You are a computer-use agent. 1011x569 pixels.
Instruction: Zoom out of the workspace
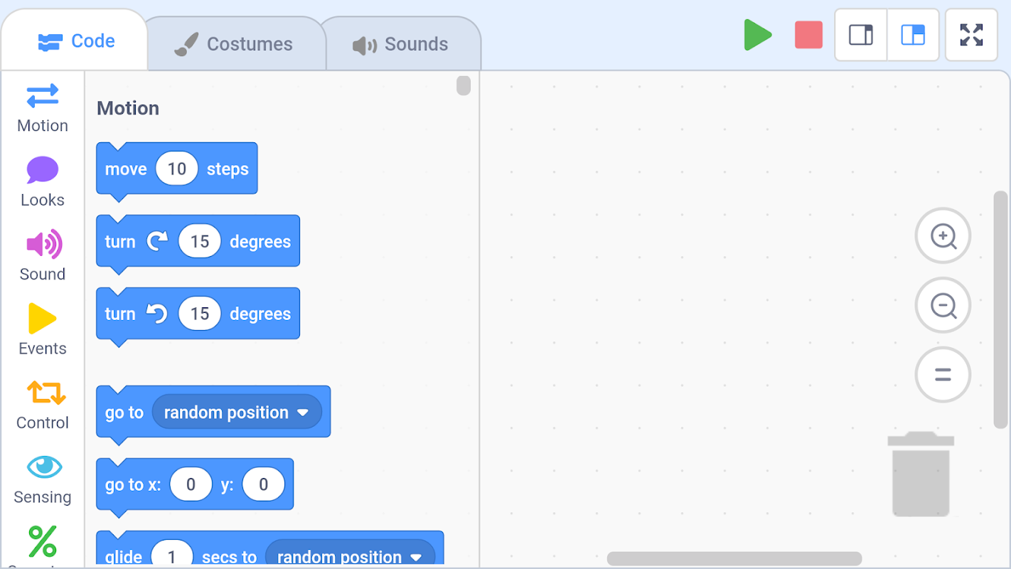pyautogui.click(x=943, y=305)
